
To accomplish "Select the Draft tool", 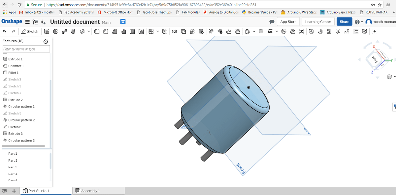I will click(x=115, y=31).
